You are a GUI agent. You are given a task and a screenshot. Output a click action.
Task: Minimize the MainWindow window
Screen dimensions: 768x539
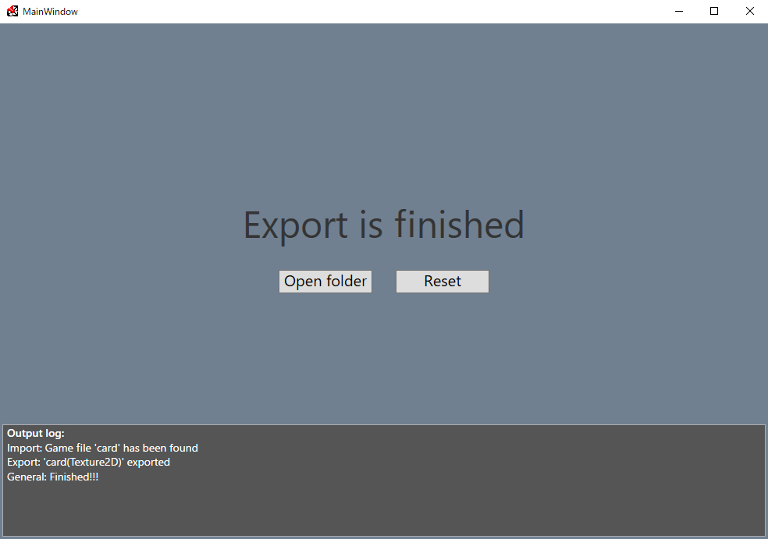pyautogui.click(x=679, y=11)
